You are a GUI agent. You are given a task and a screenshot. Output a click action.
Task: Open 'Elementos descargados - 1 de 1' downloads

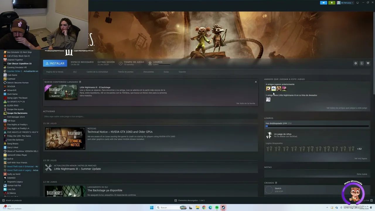coord(191,200)
